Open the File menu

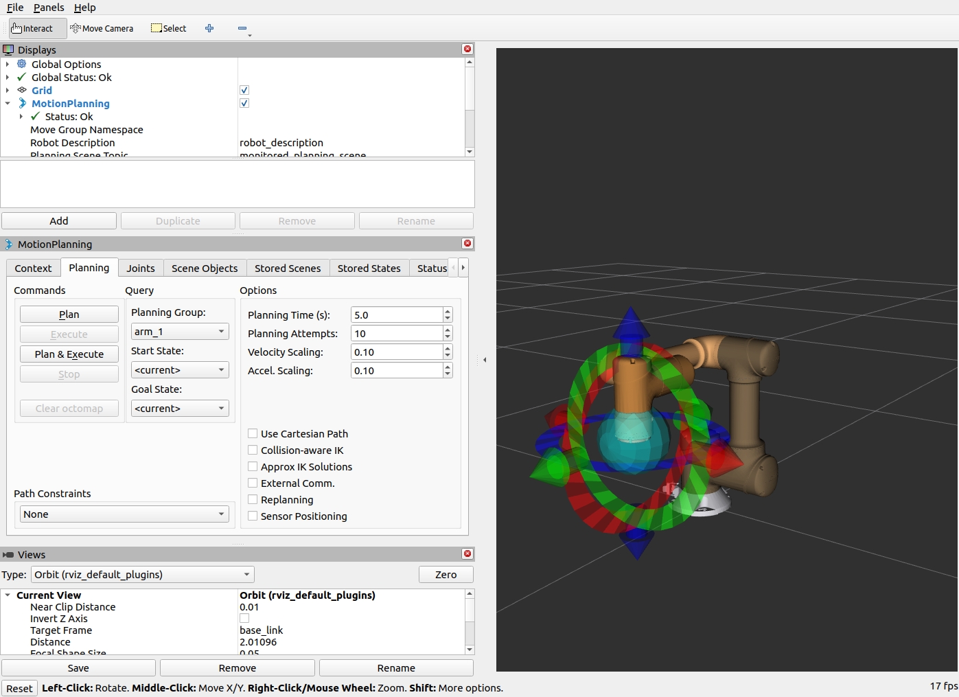tap(15, 8)
